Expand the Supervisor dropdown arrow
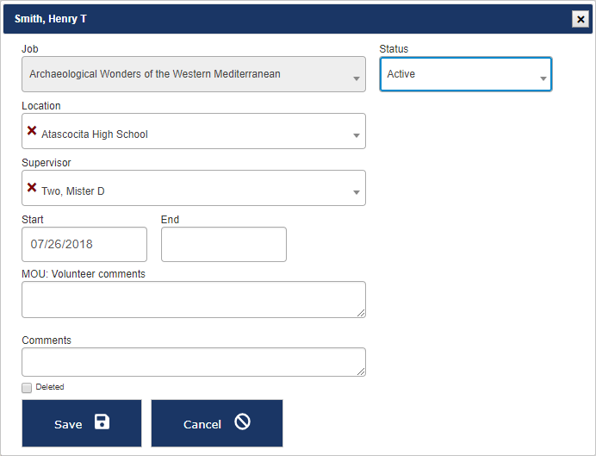 tap(357, 193)
